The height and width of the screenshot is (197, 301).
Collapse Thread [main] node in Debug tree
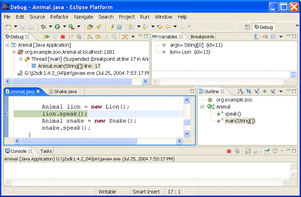point(21,59)
